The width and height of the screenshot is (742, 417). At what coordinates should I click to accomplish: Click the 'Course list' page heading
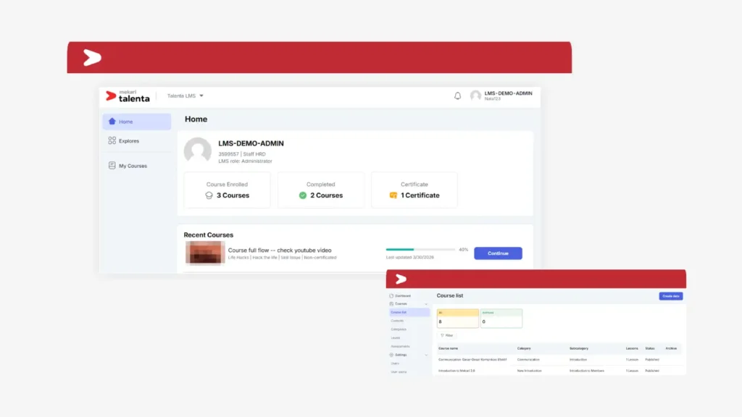pos(449,295)
